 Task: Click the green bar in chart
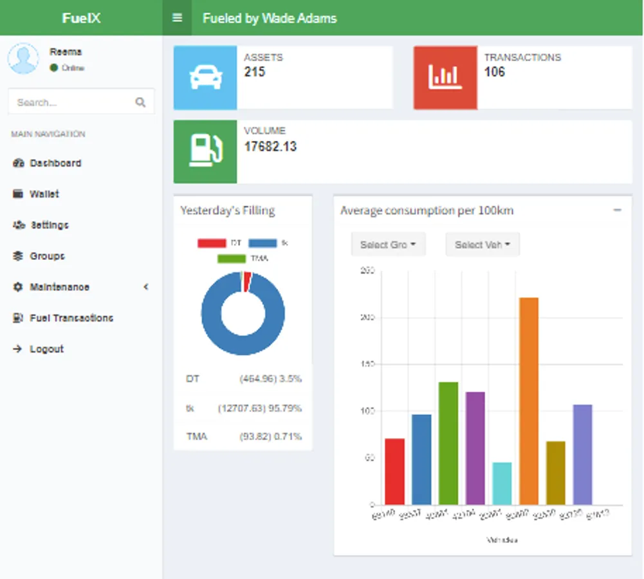pyautogui.click(x=448, y=443)
